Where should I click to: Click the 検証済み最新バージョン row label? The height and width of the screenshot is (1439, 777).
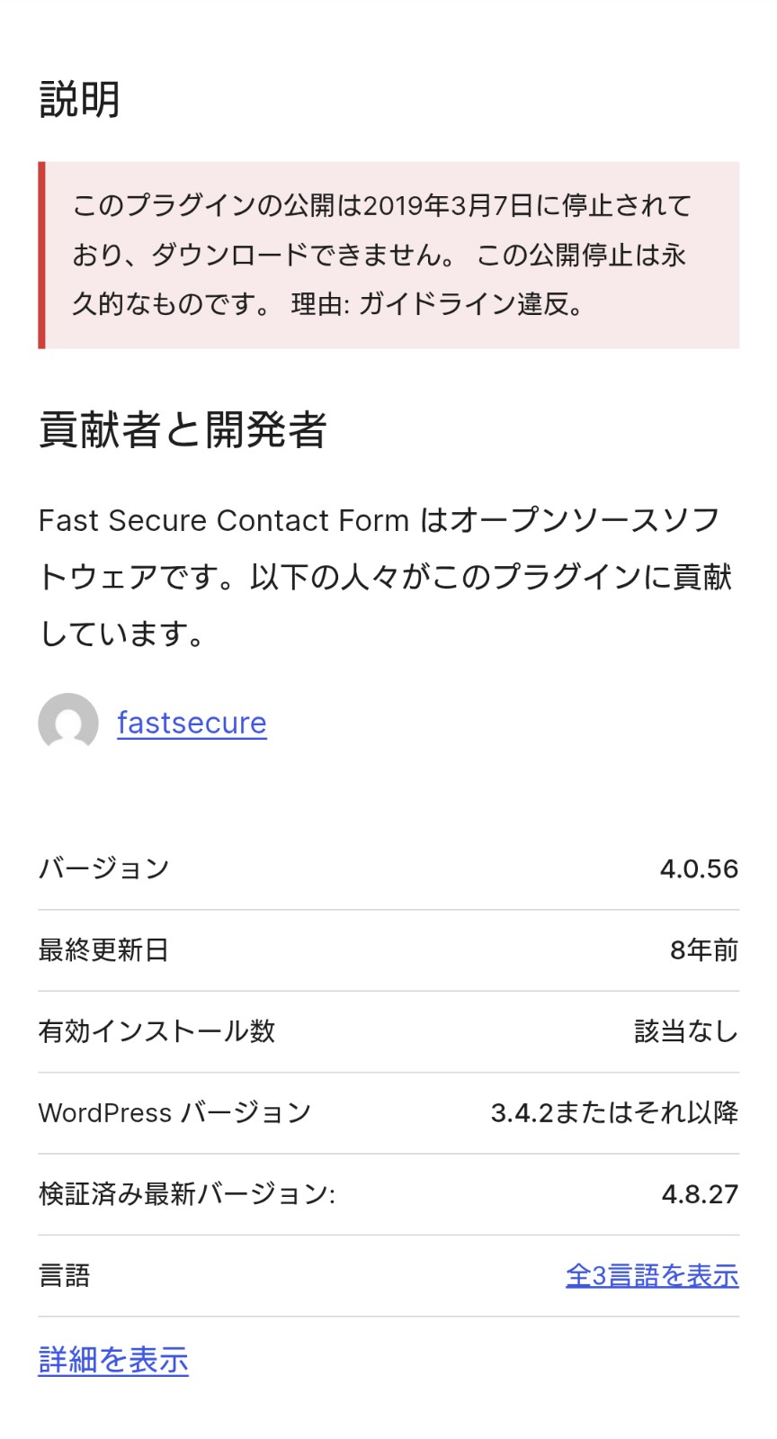(x=186, y=1194)
